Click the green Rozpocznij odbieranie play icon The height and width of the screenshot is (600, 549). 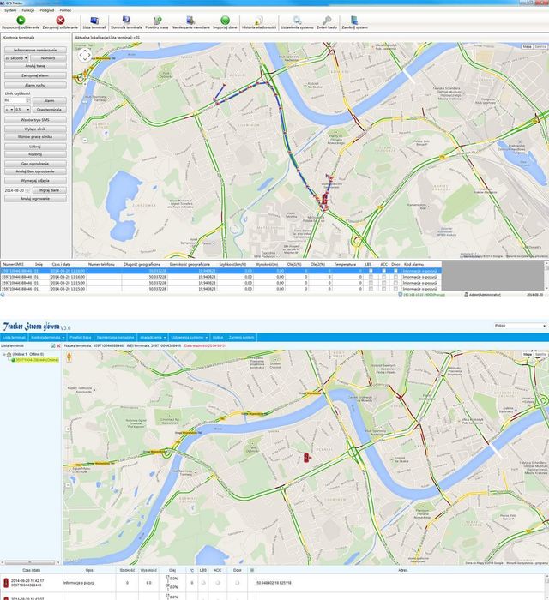coord(21,20)
